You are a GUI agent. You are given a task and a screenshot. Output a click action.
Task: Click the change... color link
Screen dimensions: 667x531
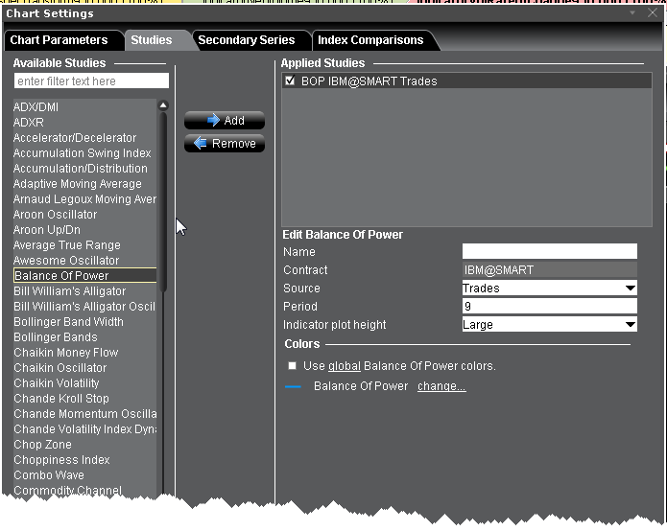441,386
